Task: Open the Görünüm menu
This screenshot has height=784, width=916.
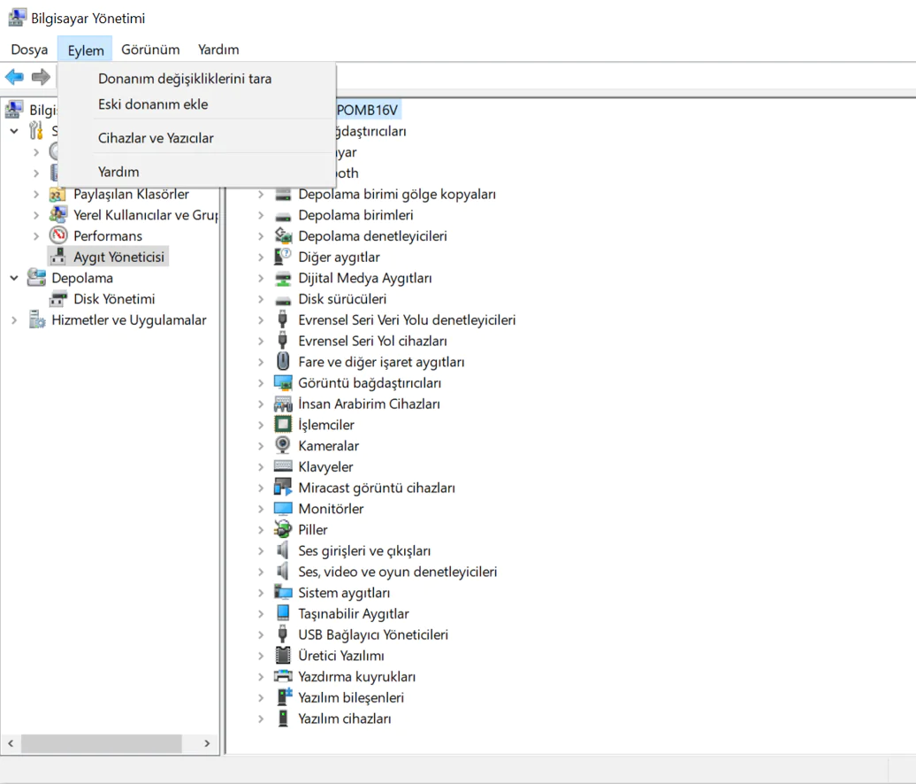Action: pyautogui.click(x=150, y=50)
